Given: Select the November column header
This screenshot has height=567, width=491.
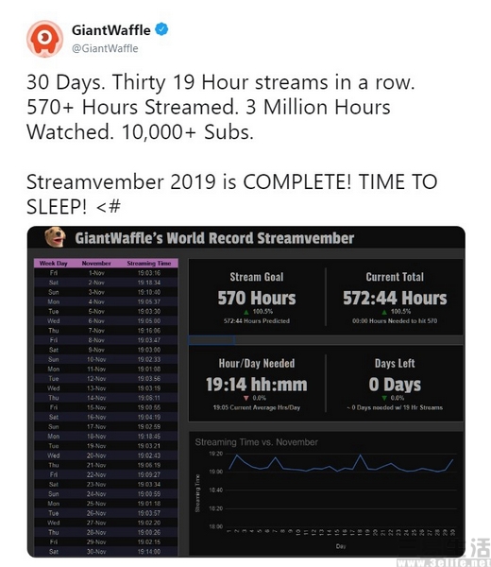Looking at the screenshot, I should tap(96, 264).
